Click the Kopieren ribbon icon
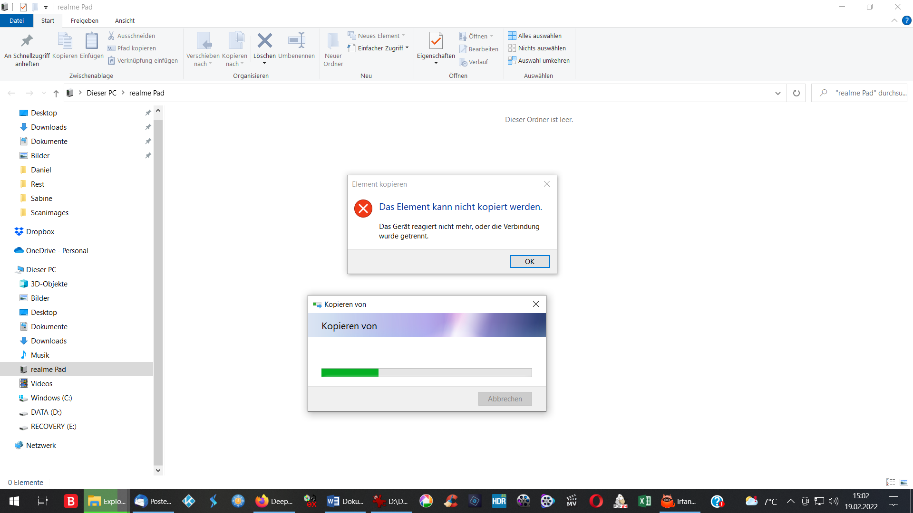This screenshot has height=513, width=913. pyautogui.click(x=65, y=41)
